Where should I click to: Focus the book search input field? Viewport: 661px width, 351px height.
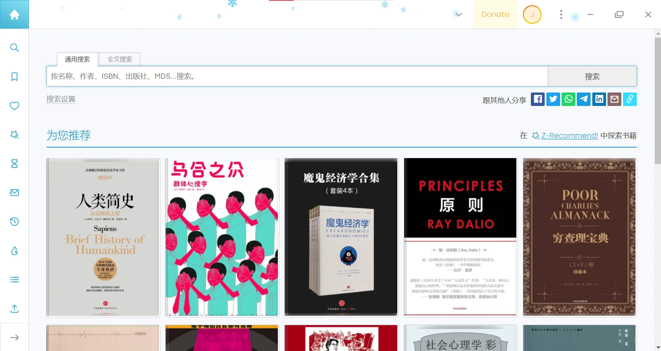point(297,76)
